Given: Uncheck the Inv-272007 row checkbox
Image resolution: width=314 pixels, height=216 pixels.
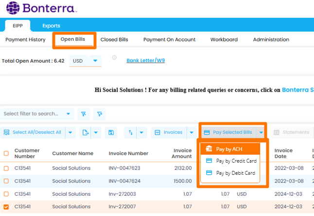Looking at the screenshot, I should click(x=6, y=207).
